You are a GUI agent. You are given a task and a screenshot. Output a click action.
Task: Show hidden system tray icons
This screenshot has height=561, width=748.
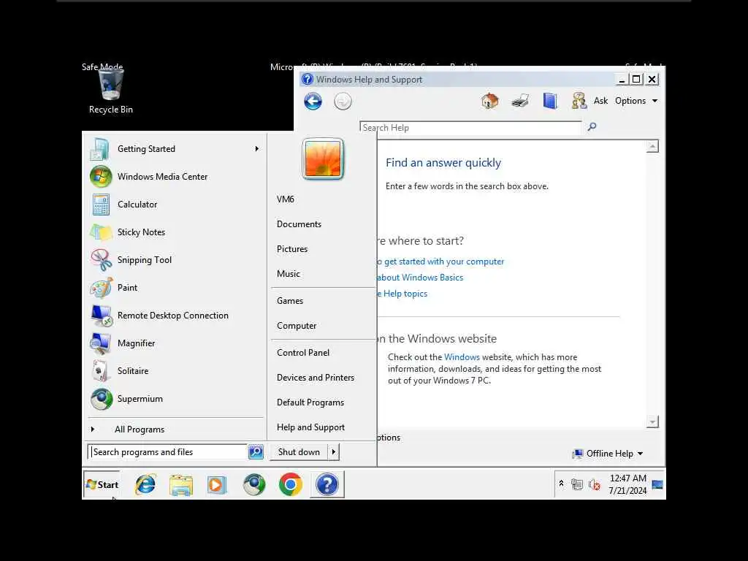pos(562,484)
